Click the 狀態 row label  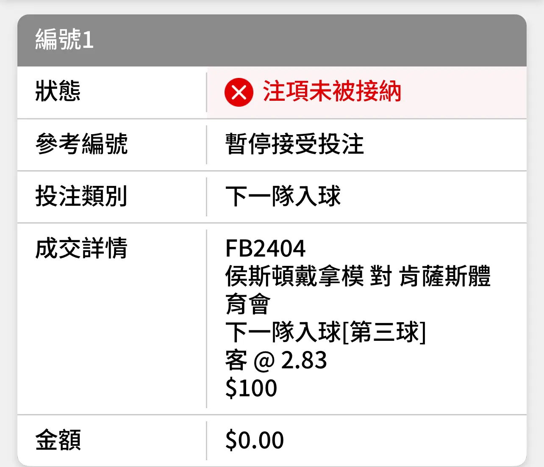[x=58, y=91]
